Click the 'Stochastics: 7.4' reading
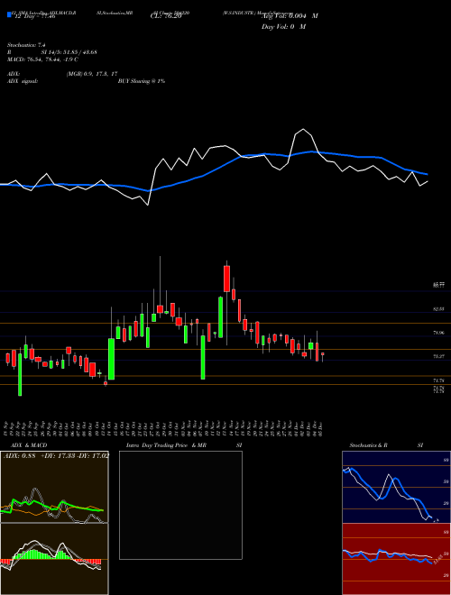The width and height of the screenshot is (451, 595). [26, 45]
